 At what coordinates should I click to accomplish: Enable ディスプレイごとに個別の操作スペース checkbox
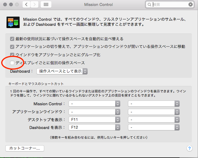click(12, 63)
